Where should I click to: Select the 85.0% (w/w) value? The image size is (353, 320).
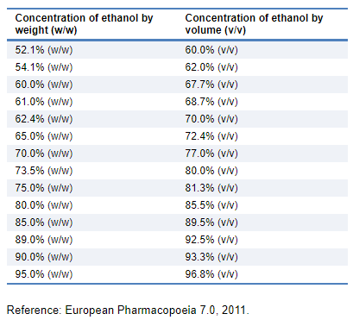(x=44, y=223)
